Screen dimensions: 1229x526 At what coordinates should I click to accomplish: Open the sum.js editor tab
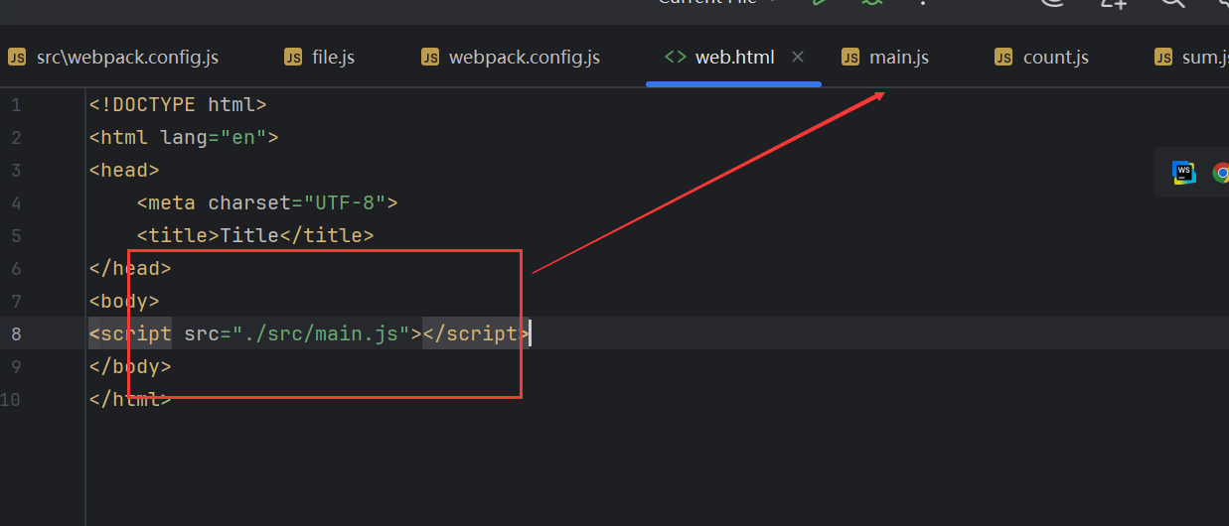(1190, 57)
